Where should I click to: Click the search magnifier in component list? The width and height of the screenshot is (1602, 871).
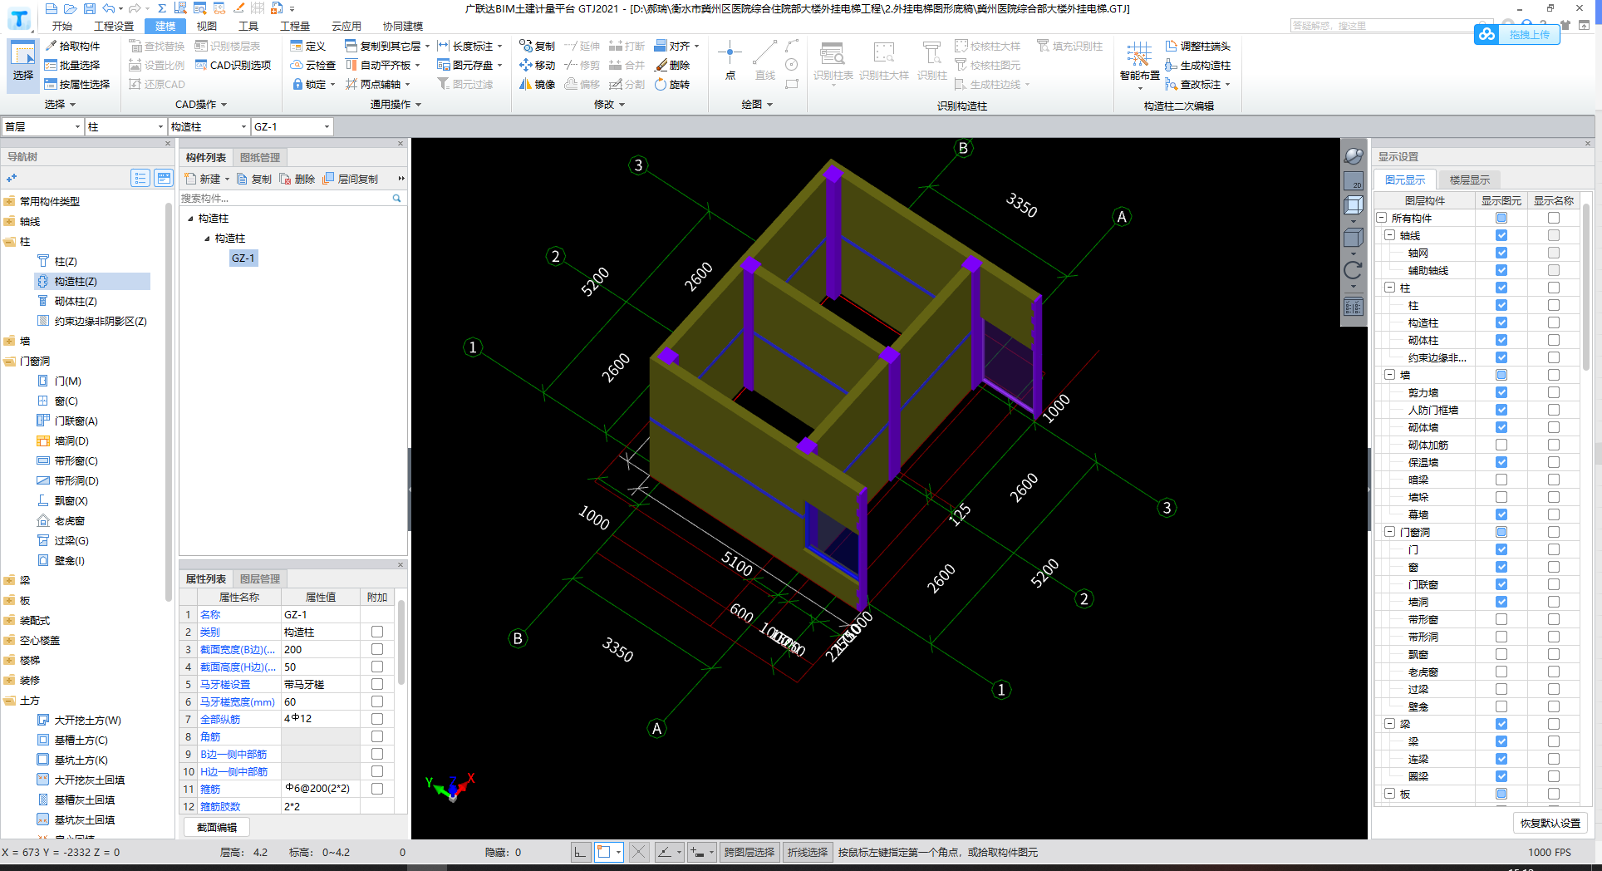click(396, 198)
